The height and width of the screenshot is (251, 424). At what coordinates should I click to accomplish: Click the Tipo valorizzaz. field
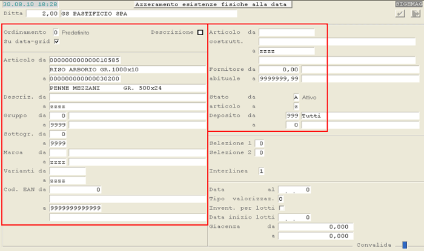coord(281,199)
